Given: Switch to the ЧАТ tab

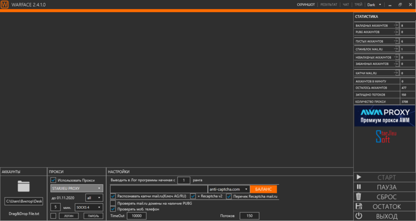Looking at the screenshot, I should click(x=346, y=5).
